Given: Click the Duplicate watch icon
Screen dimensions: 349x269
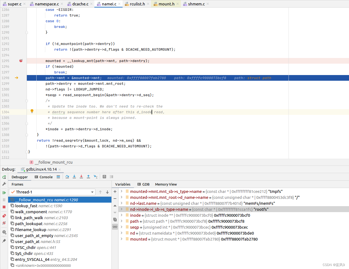Looking at the screenshot, I should [x=115, y=220].
